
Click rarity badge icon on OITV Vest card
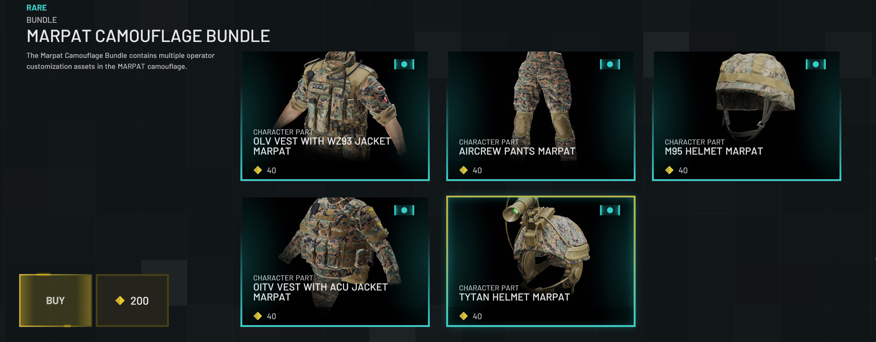click(x=404, y=210)
